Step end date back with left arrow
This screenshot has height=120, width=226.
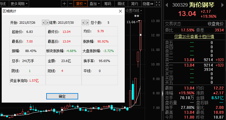[x=83, y=23]
